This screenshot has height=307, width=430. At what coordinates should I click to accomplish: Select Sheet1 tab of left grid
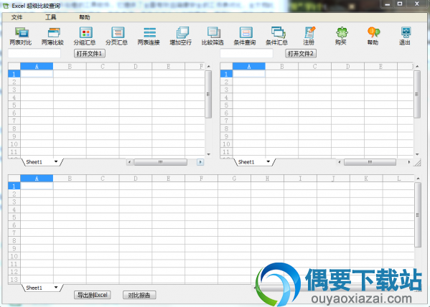coord(34,162)
